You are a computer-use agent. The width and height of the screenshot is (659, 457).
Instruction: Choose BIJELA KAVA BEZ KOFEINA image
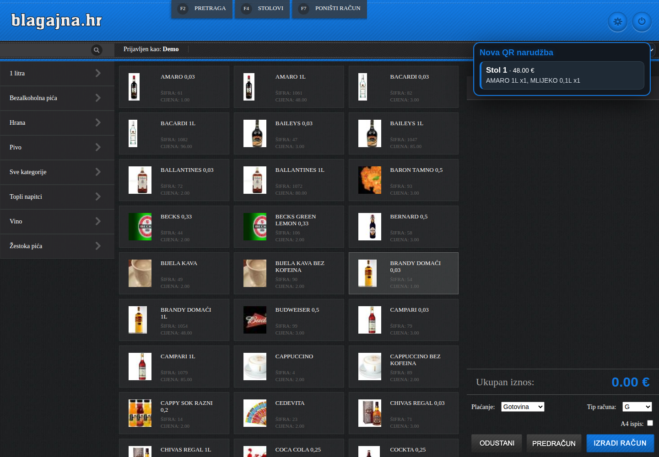255,273
